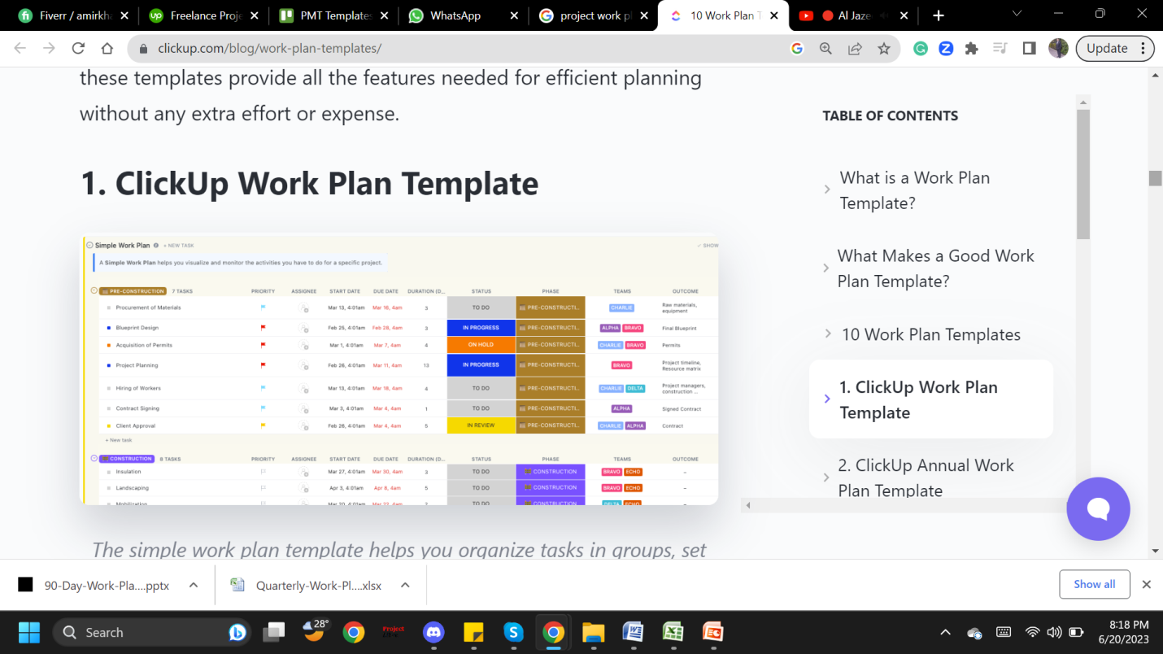Go back to the previous page
The image size is (1163, 654).
point(20,48)
